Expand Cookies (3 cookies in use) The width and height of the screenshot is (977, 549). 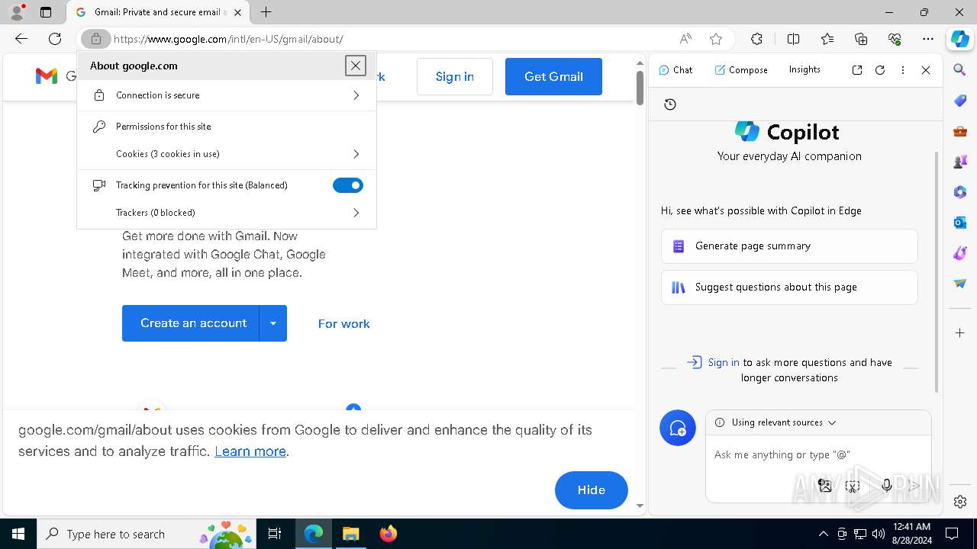click(227, 154)
